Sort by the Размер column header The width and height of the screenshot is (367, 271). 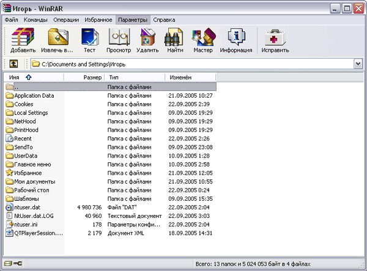(x=84, y=78)
